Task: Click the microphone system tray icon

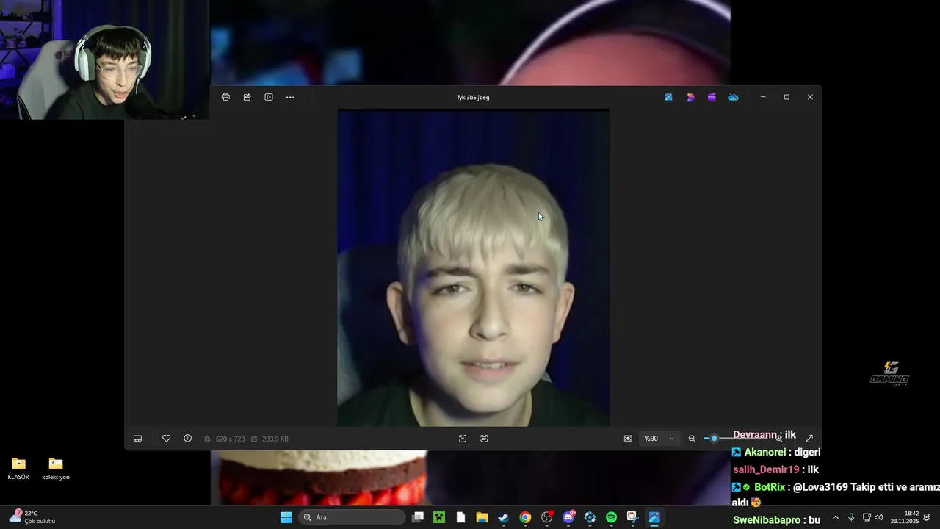Action: (851, 517)
